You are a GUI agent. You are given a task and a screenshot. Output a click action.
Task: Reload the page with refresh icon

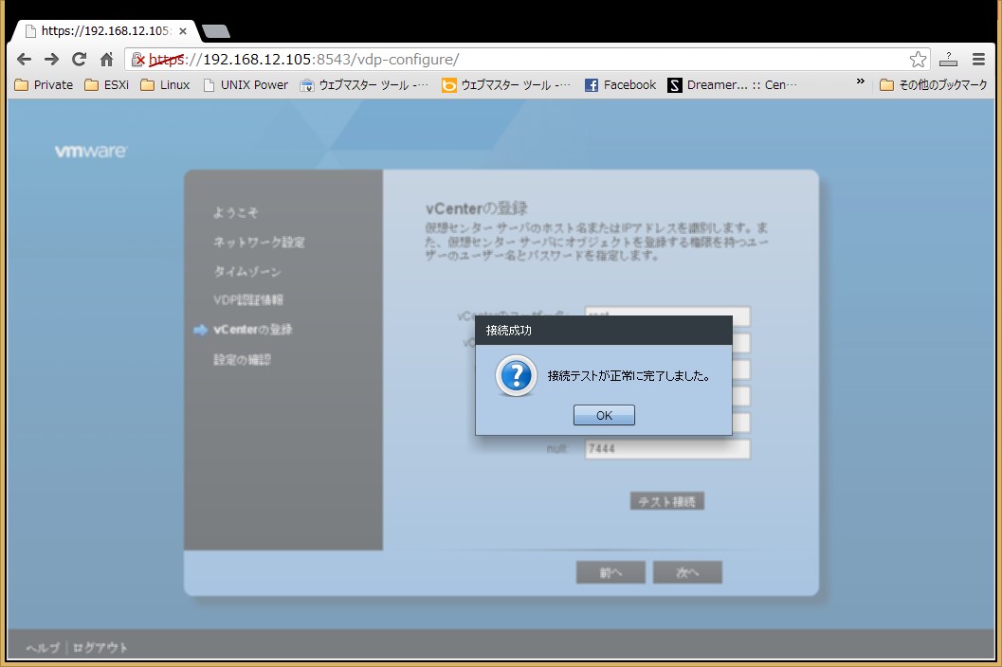(80, 60)
